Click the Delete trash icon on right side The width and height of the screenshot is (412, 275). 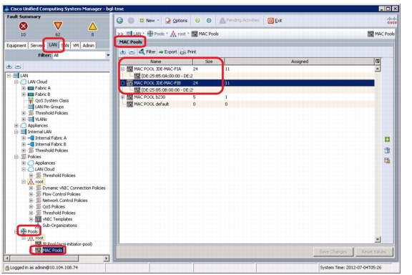tap(387, 150)
